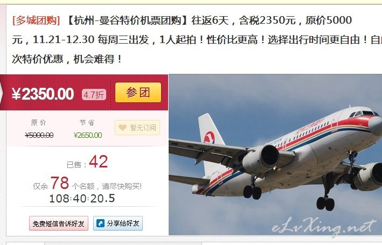Click the sold count 42

coord(99,161)
